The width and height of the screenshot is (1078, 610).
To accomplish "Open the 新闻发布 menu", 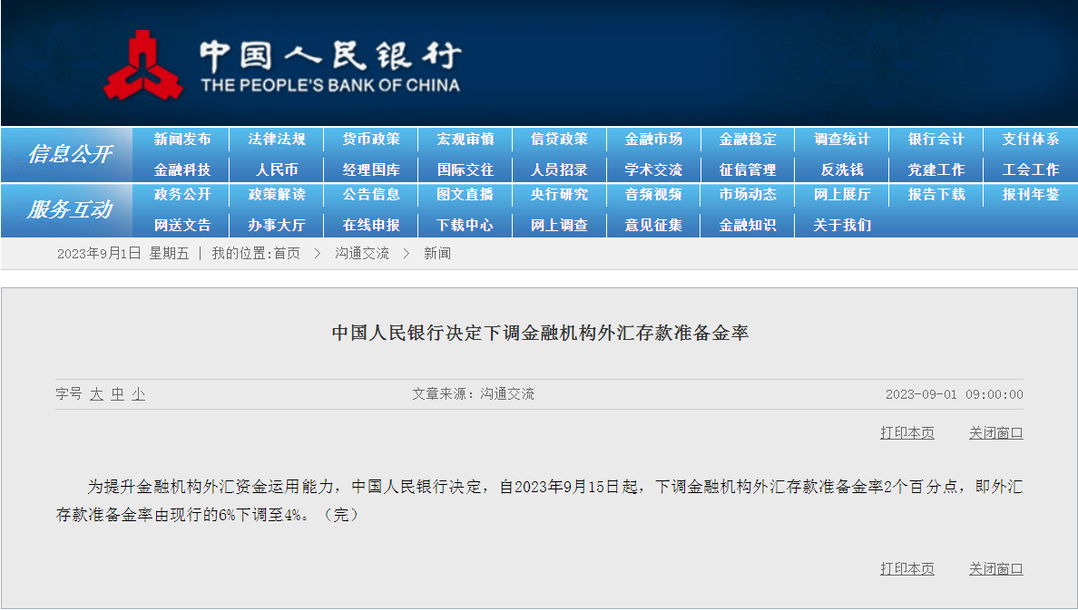I will click(183, 140).
